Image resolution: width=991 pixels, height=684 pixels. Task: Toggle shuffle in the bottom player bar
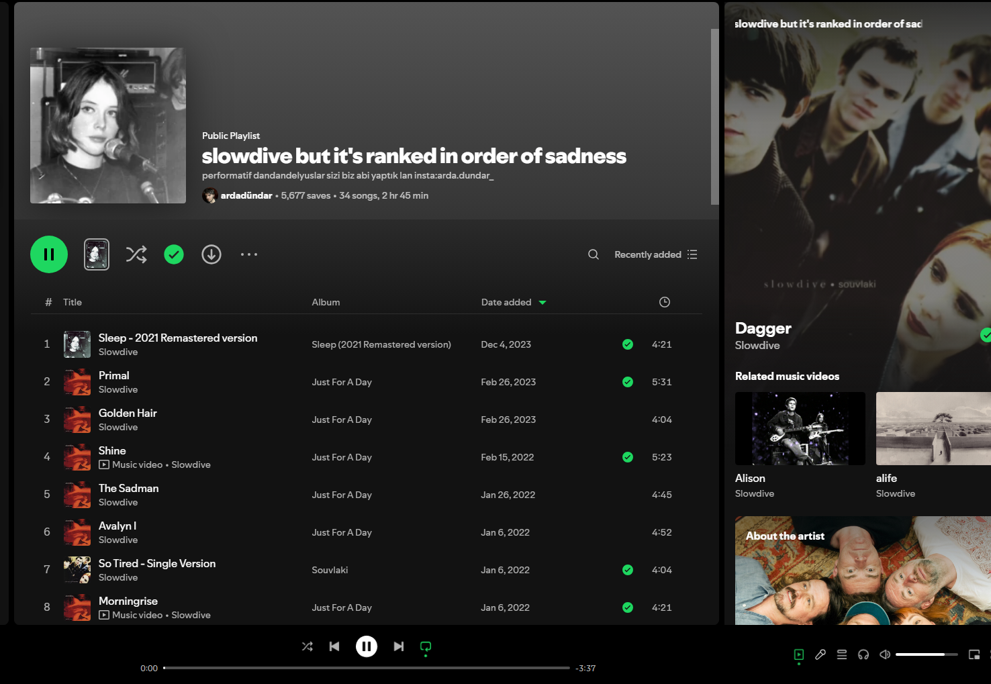(x=308, y=646)
